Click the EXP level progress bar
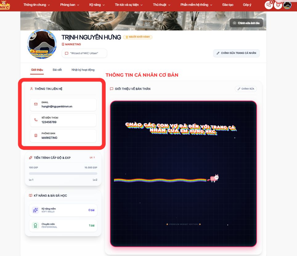This screenshot has height=256, width=297. point(63,174)
